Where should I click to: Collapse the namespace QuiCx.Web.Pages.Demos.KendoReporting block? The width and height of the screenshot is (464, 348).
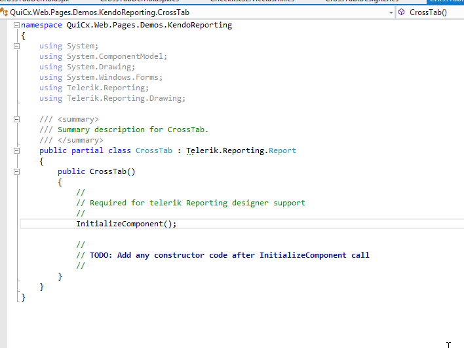click(17, 25)
